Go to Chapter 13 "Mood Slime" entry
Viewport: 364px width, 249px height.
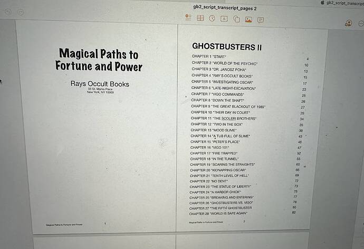(x=246, y=130)
